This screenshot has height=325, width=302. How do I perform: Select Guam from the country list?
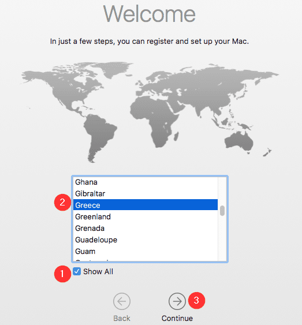(x=146, y=252)
